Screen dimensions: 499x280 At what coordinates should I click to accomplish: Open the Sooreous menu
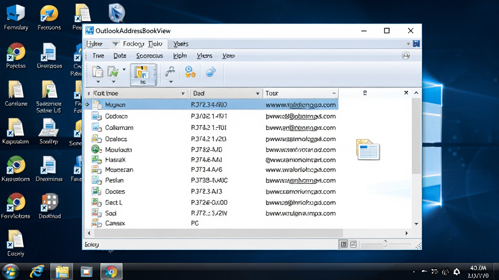click(150, 55)
